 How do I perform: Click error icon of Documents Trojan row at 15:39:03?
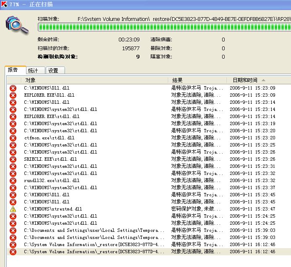pyautogui.click(x=13, y=231)
